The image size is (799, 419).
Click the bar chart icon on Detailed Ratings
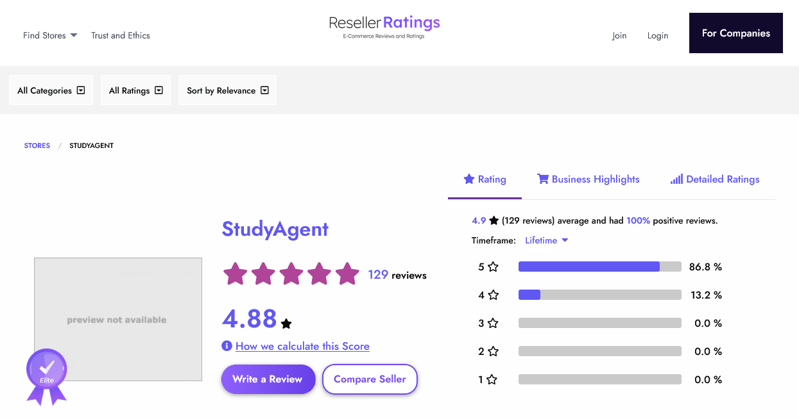[676, 179]
